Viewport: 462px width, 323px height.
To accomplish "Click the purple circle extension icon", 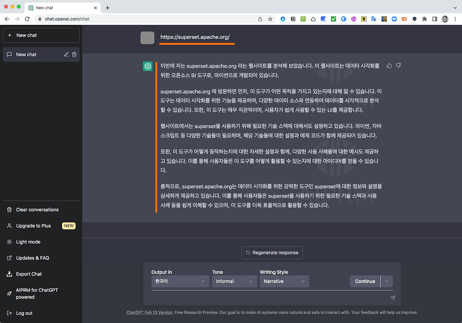I will coord(354,19).
